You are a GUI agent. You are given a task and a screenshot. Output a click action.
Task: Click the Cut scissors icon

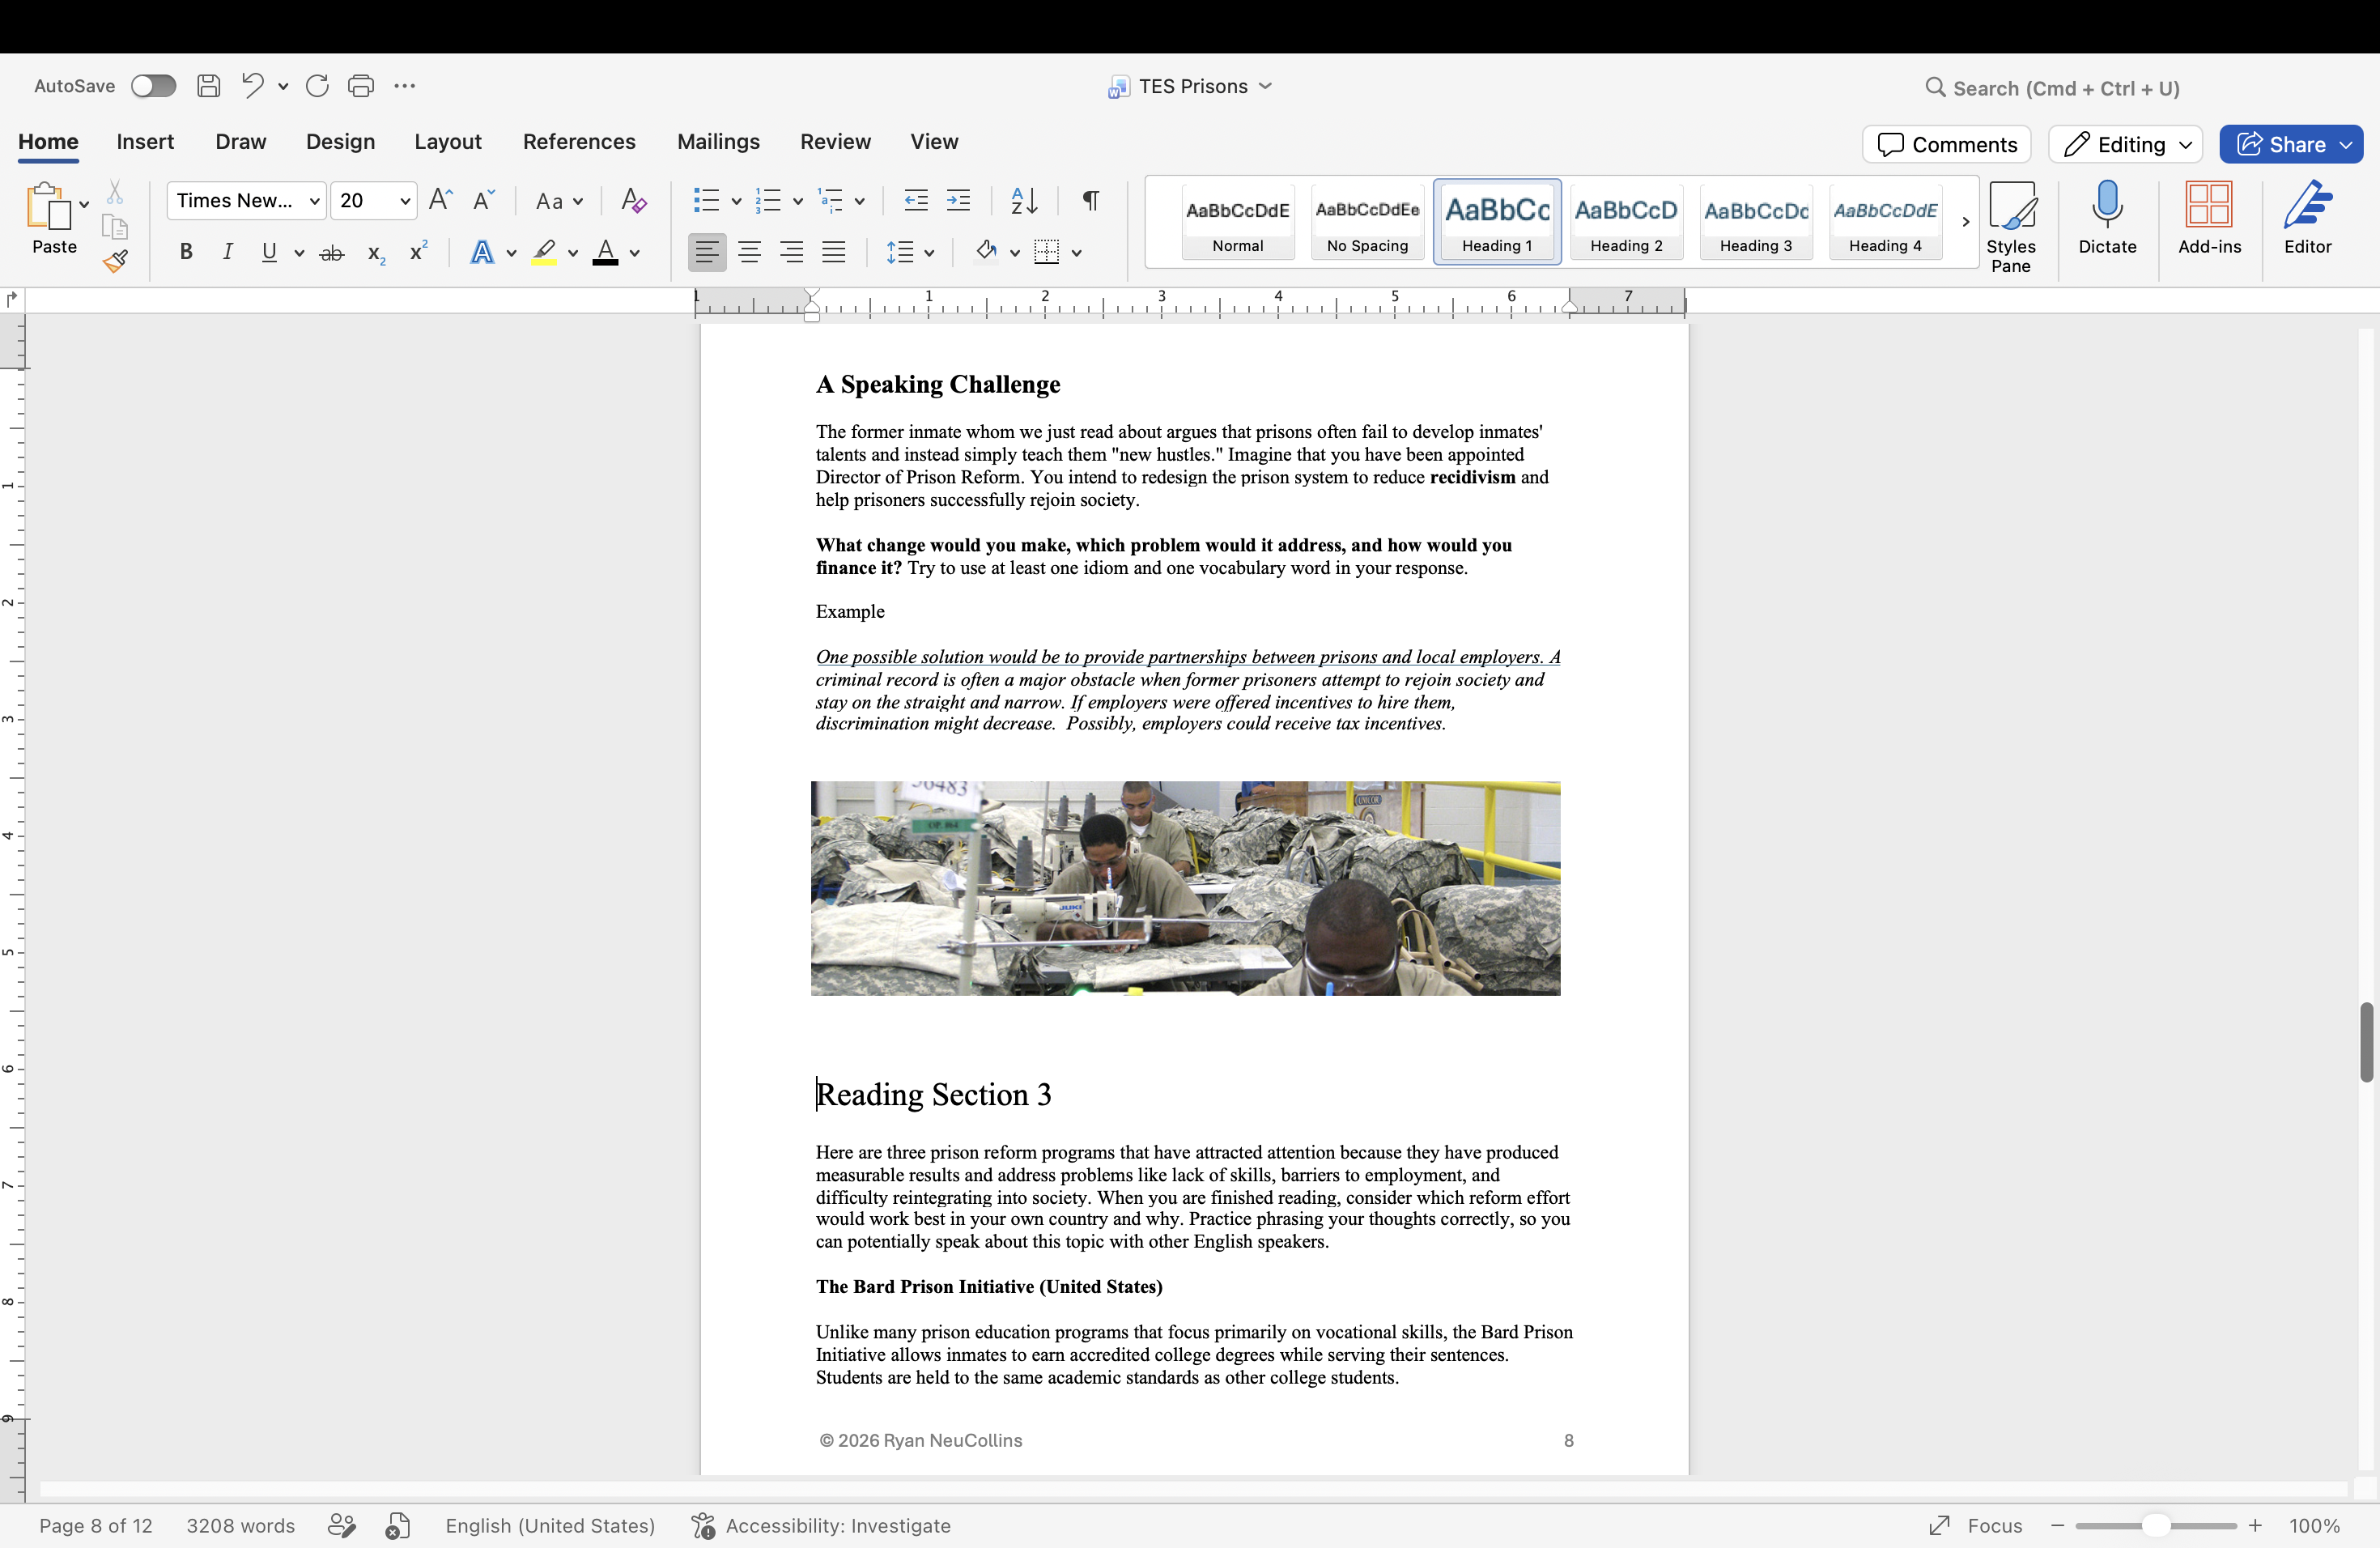pos(115,191)
